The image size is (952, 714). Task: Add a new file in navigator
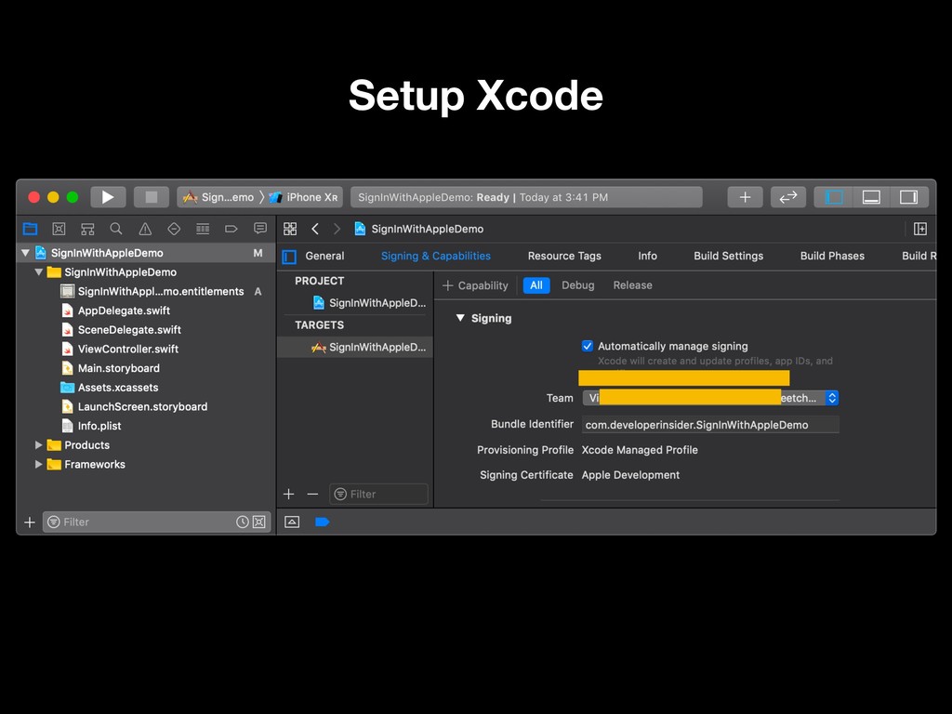coord(29,522)
